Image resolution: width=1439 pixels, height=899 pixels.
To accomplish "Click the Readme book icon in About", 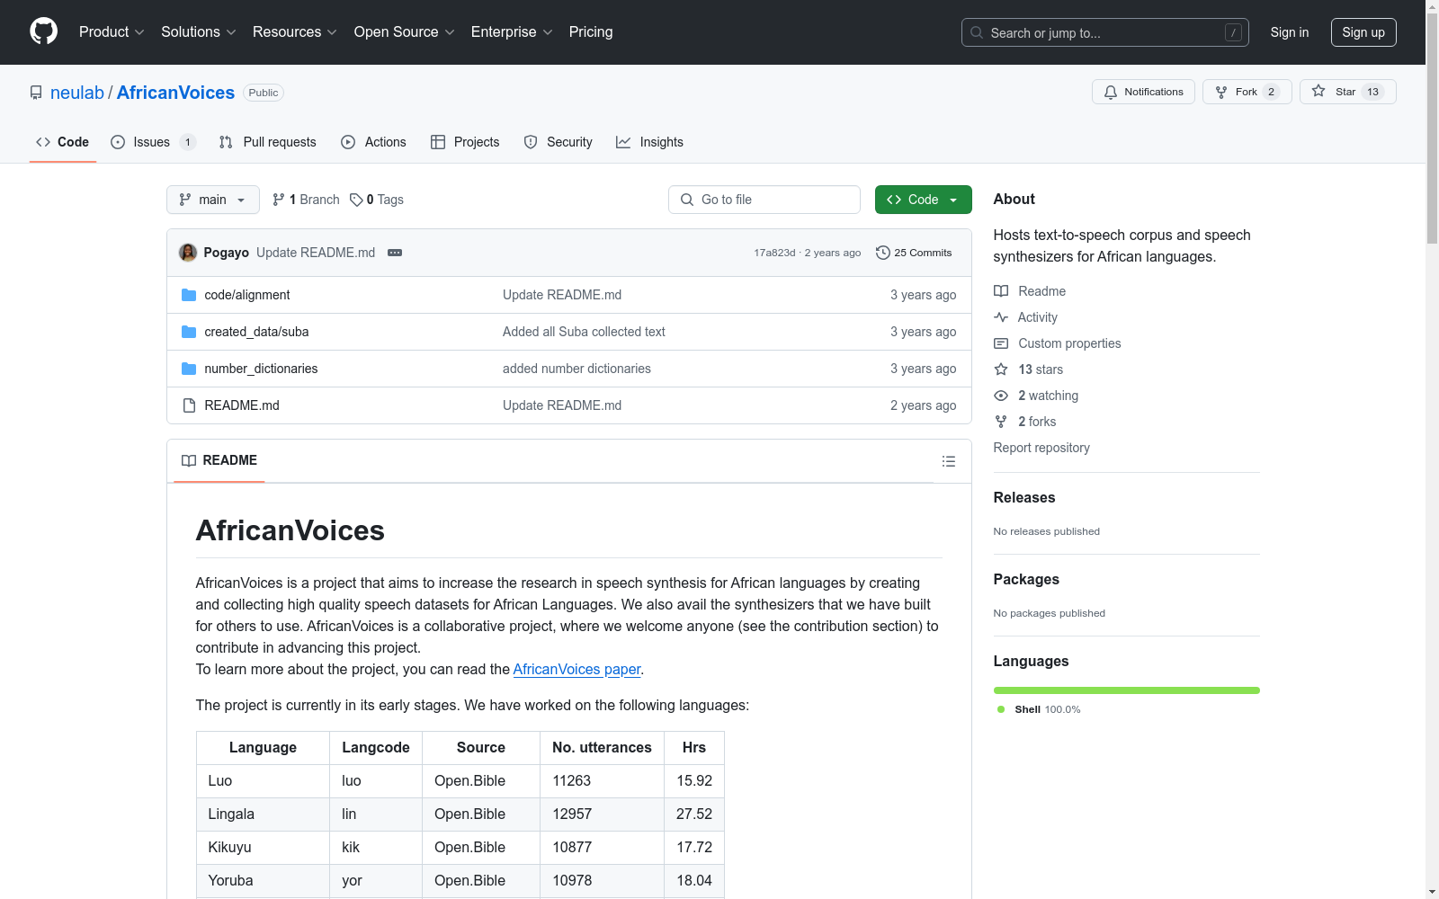I will pyautogui.click(x=1001, y=291).
